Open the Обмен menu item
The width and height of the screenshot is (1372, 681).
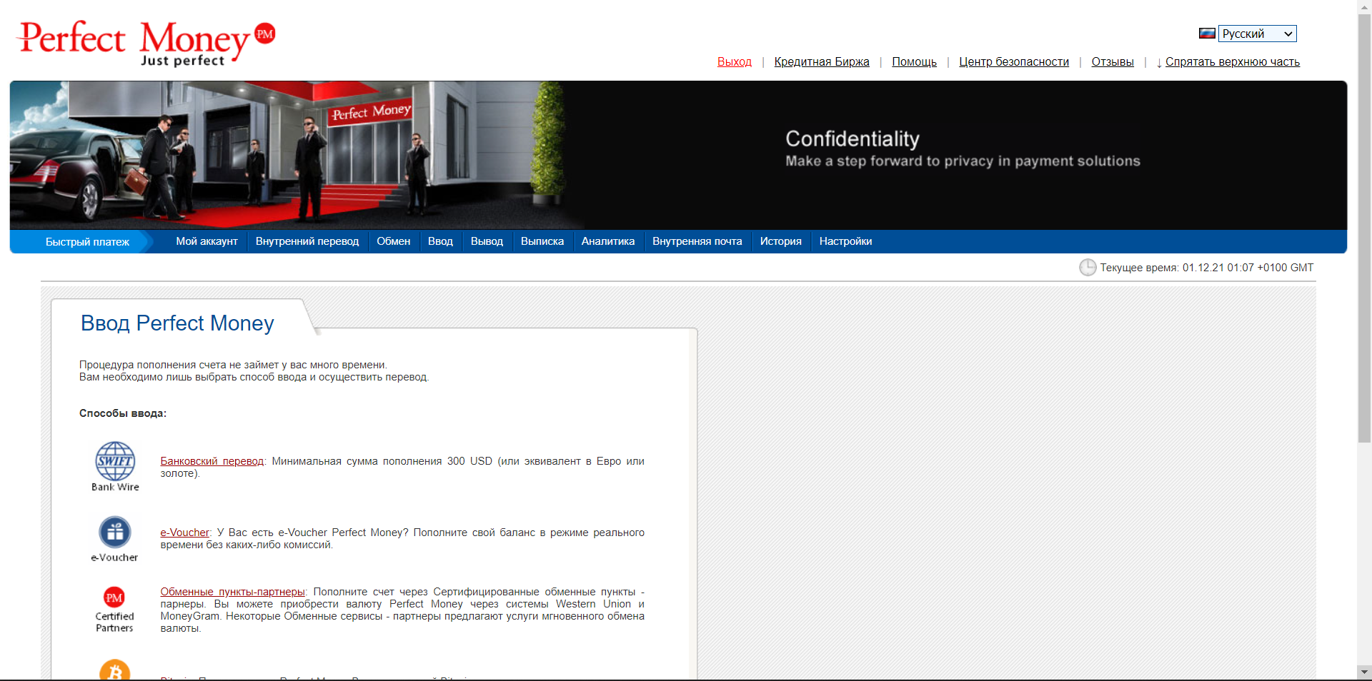[394, 241]
